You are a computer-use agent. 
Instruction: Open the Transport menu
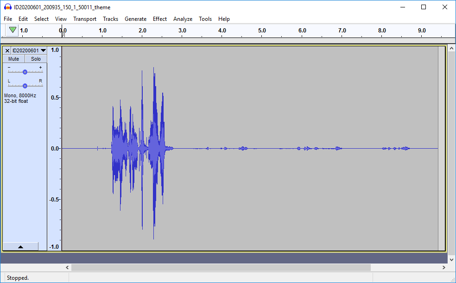(x=85, y=19)
